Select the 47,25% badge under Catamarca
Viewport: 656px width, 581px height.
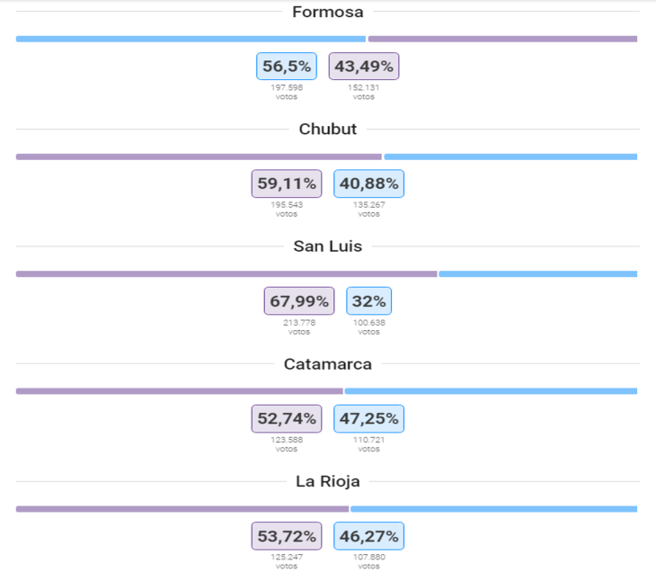(369, 418)
